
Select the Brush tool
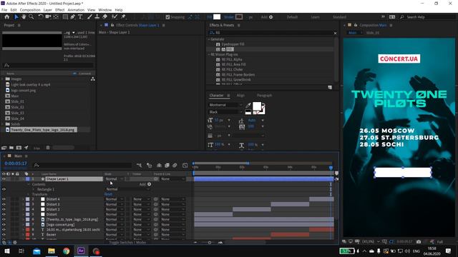89,17
